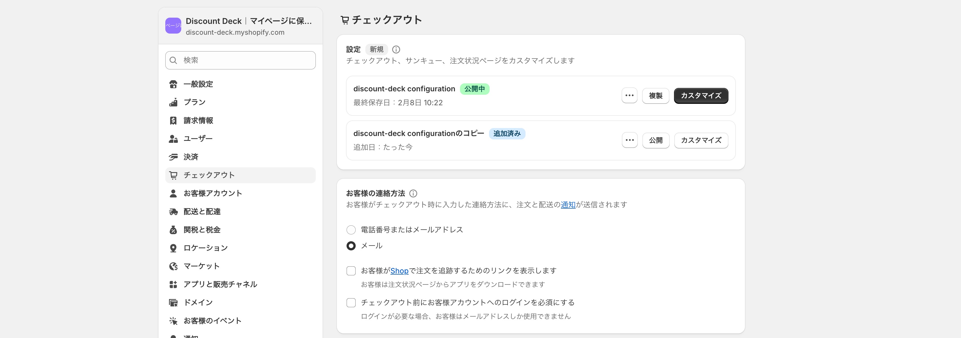Click the store icon beside 一般設定
The image size is (961, 338).
point(173,84)
